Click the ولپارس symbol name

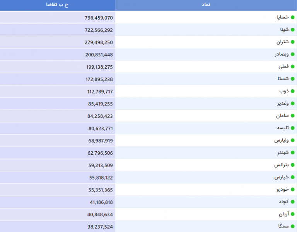point(282,141)
